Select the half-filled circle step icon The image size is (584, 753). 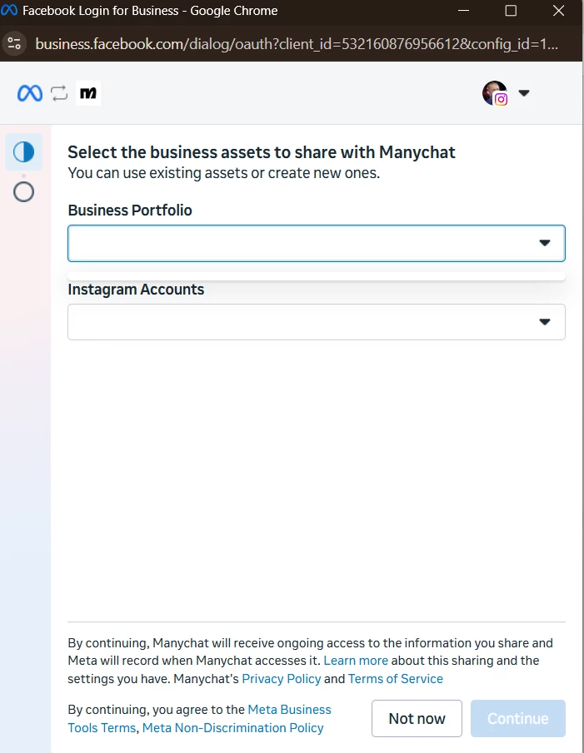[24, 151]
